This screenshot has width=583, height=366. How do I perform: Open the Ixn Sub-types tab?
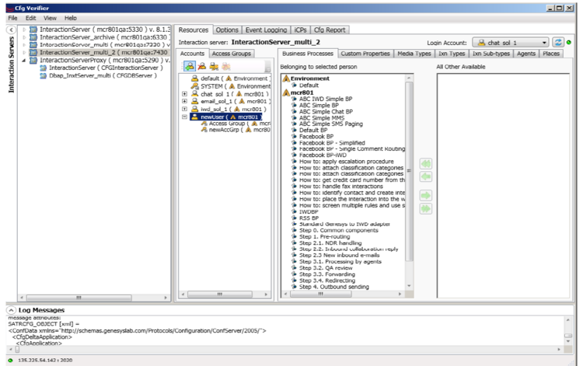[x=490, y=54]
